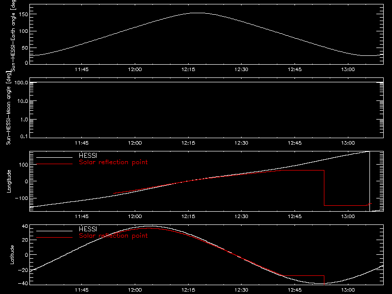Image resolution: width=392 pixels, height=294 pixels.
Task: Click white legend line sample in Longitude plot
Action: click(x=54, y=157)
